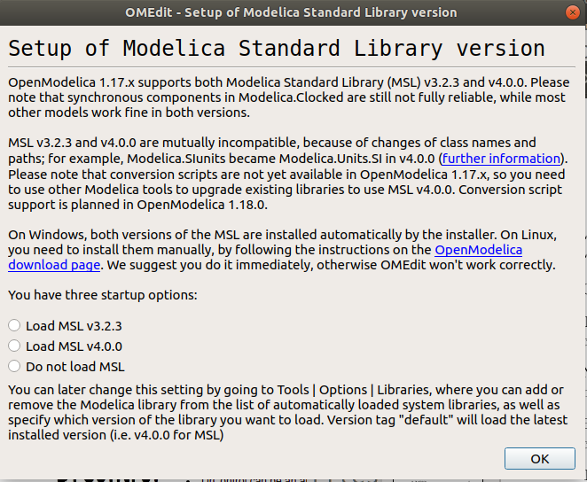Click the large 'Setup of Modelica Standard Library version' heading
Image resolution: width=587 pixels, height=482 pixels.
[x=277, y=49]
